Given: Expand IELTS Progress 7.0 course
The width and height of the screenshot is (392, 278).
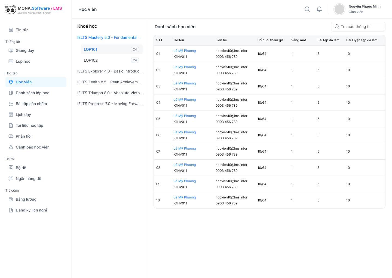Looking at the screenshot, I should [x=110, y=104].
